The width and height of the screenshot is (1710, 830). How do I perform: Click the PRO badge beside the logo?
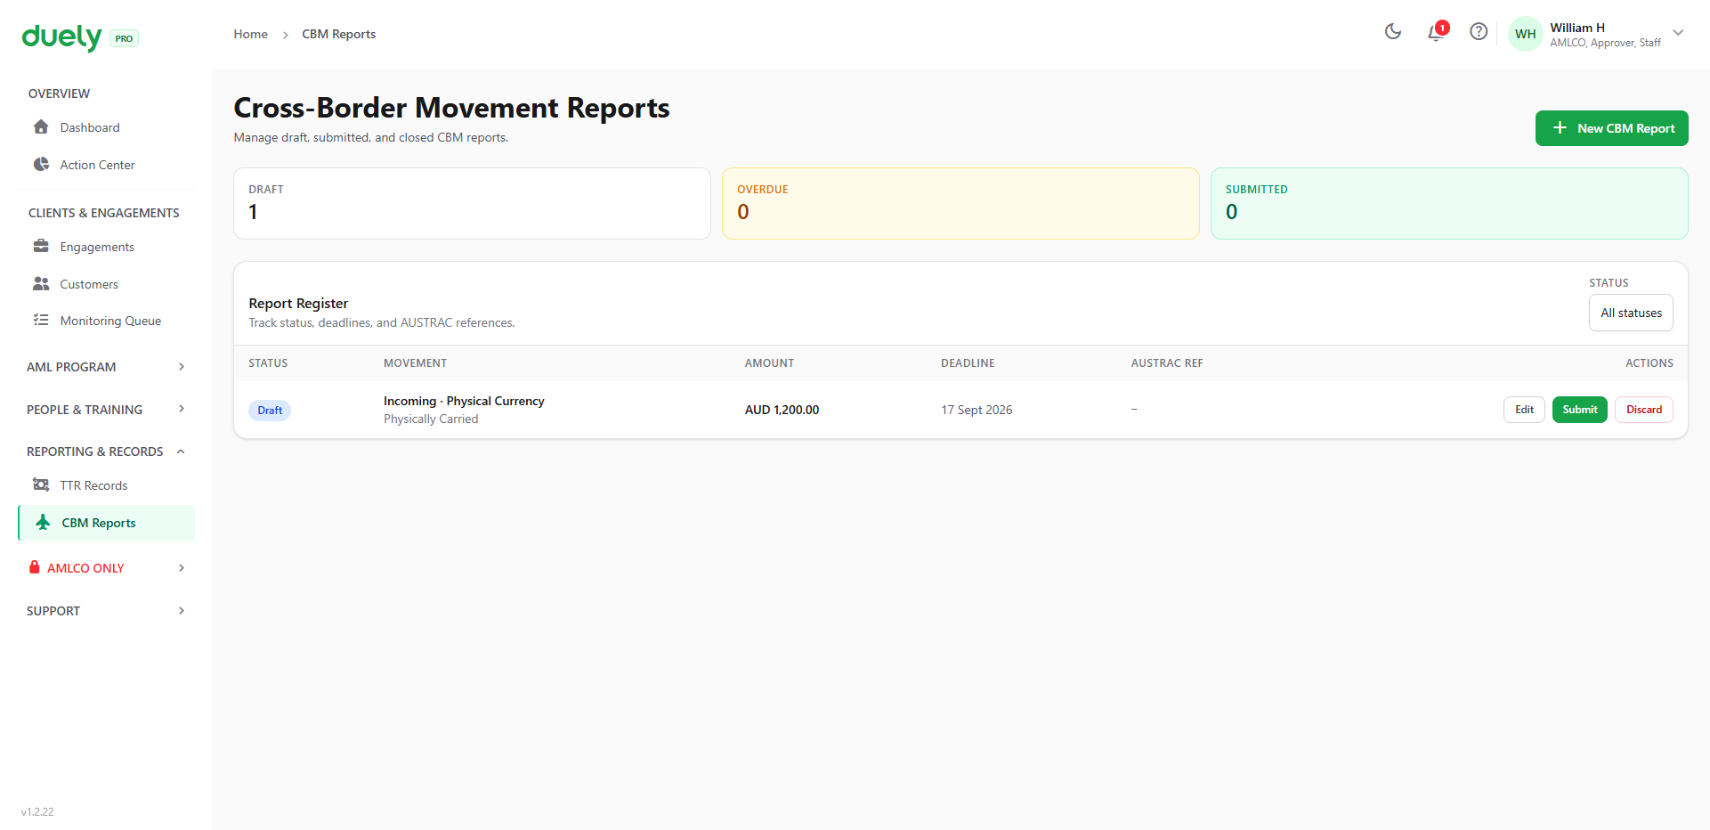pos(124,38)
